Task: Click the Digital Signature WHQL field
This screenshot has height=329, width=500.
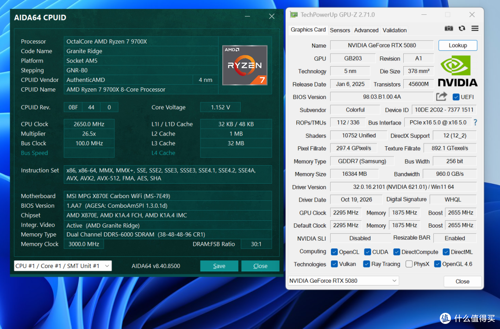Action: coord(453,199)
